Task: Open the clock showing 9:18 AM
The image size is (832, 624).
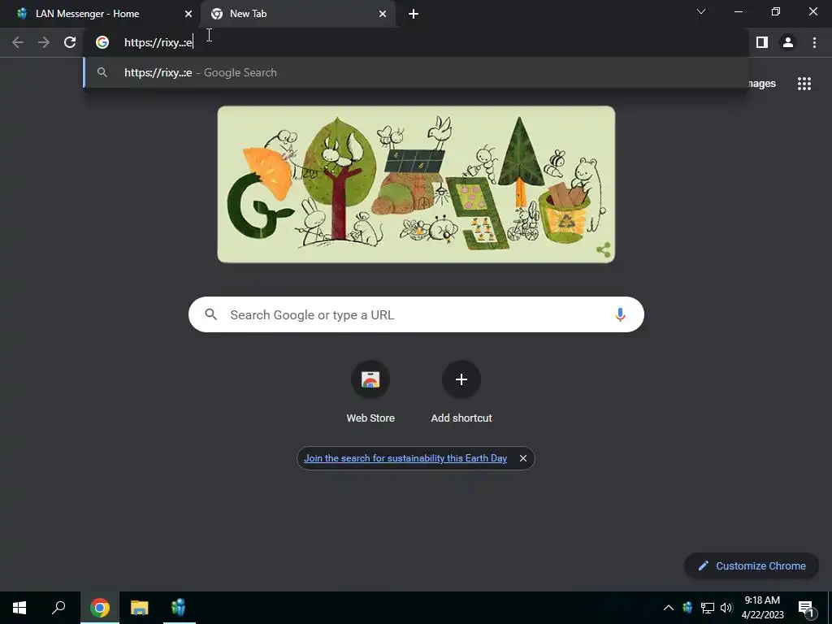Action: coord(762,608)
